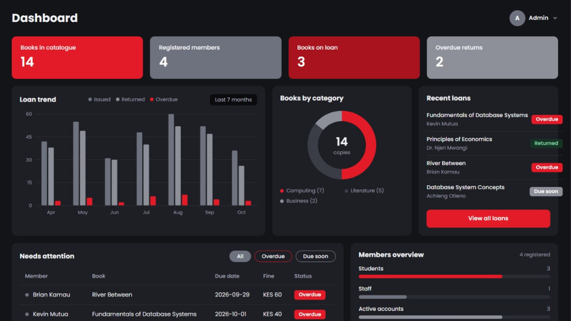Select the All filter pill
The image size is (571, 321).
coord(240,256)
